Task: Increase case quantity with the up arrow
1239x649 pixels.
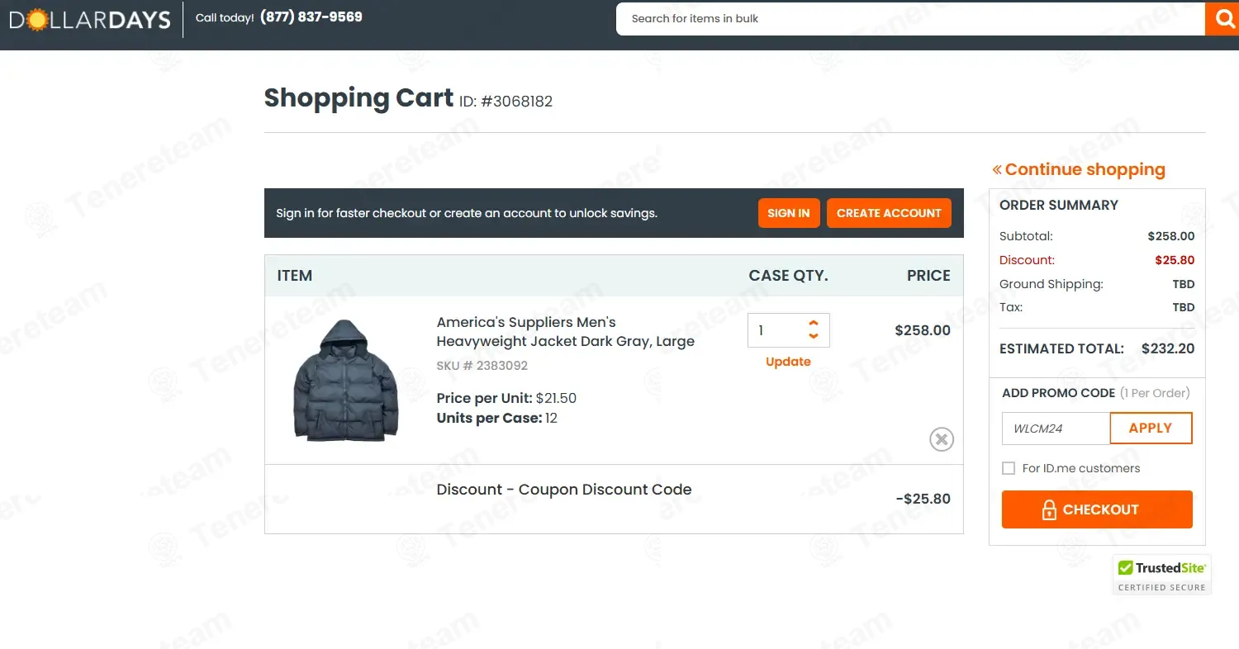Action: click(814, 324)
